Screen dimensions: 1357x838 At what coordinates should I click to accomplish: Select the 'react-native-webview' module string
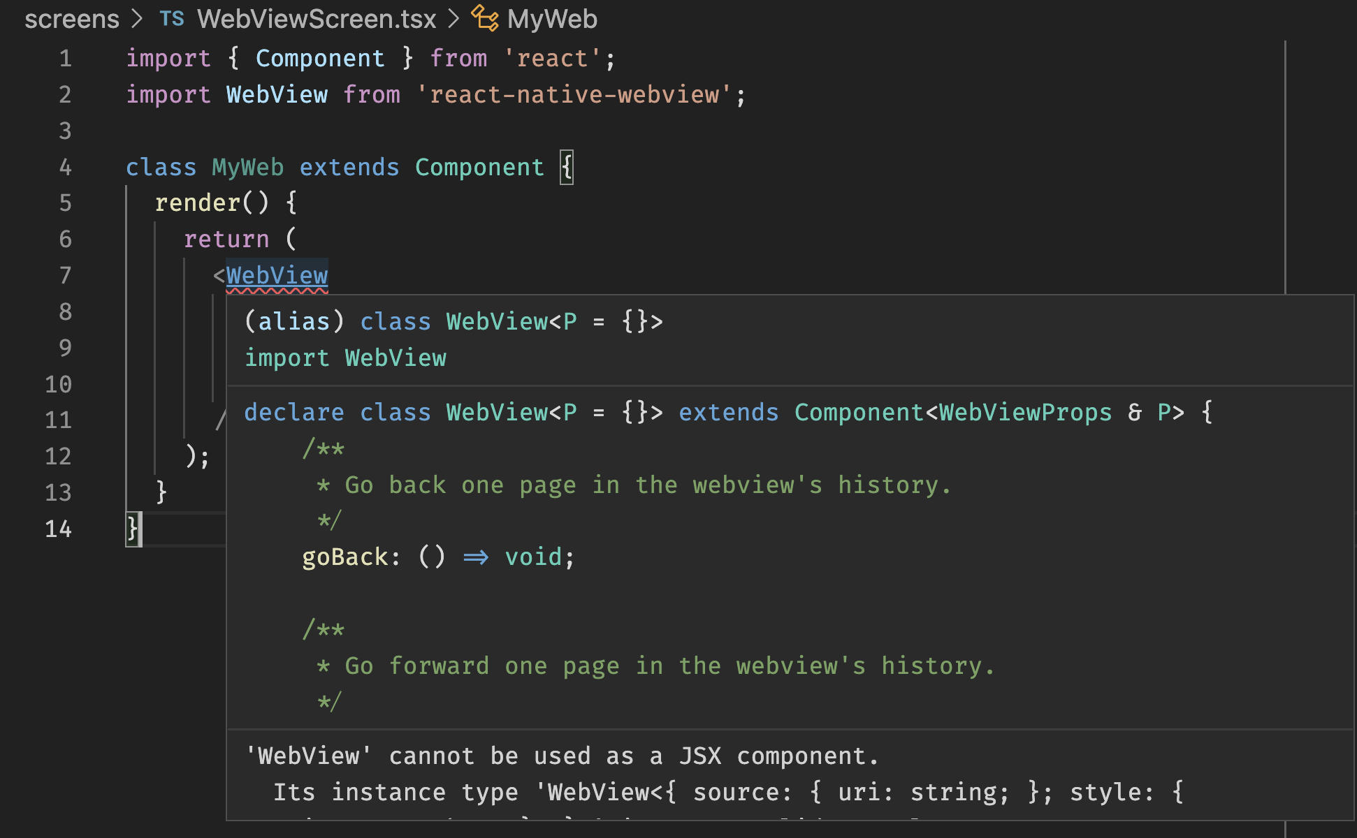(x=580, y=94)
